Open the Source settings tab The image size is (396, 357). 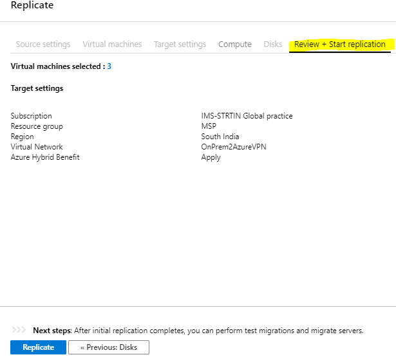pos(43,44)
